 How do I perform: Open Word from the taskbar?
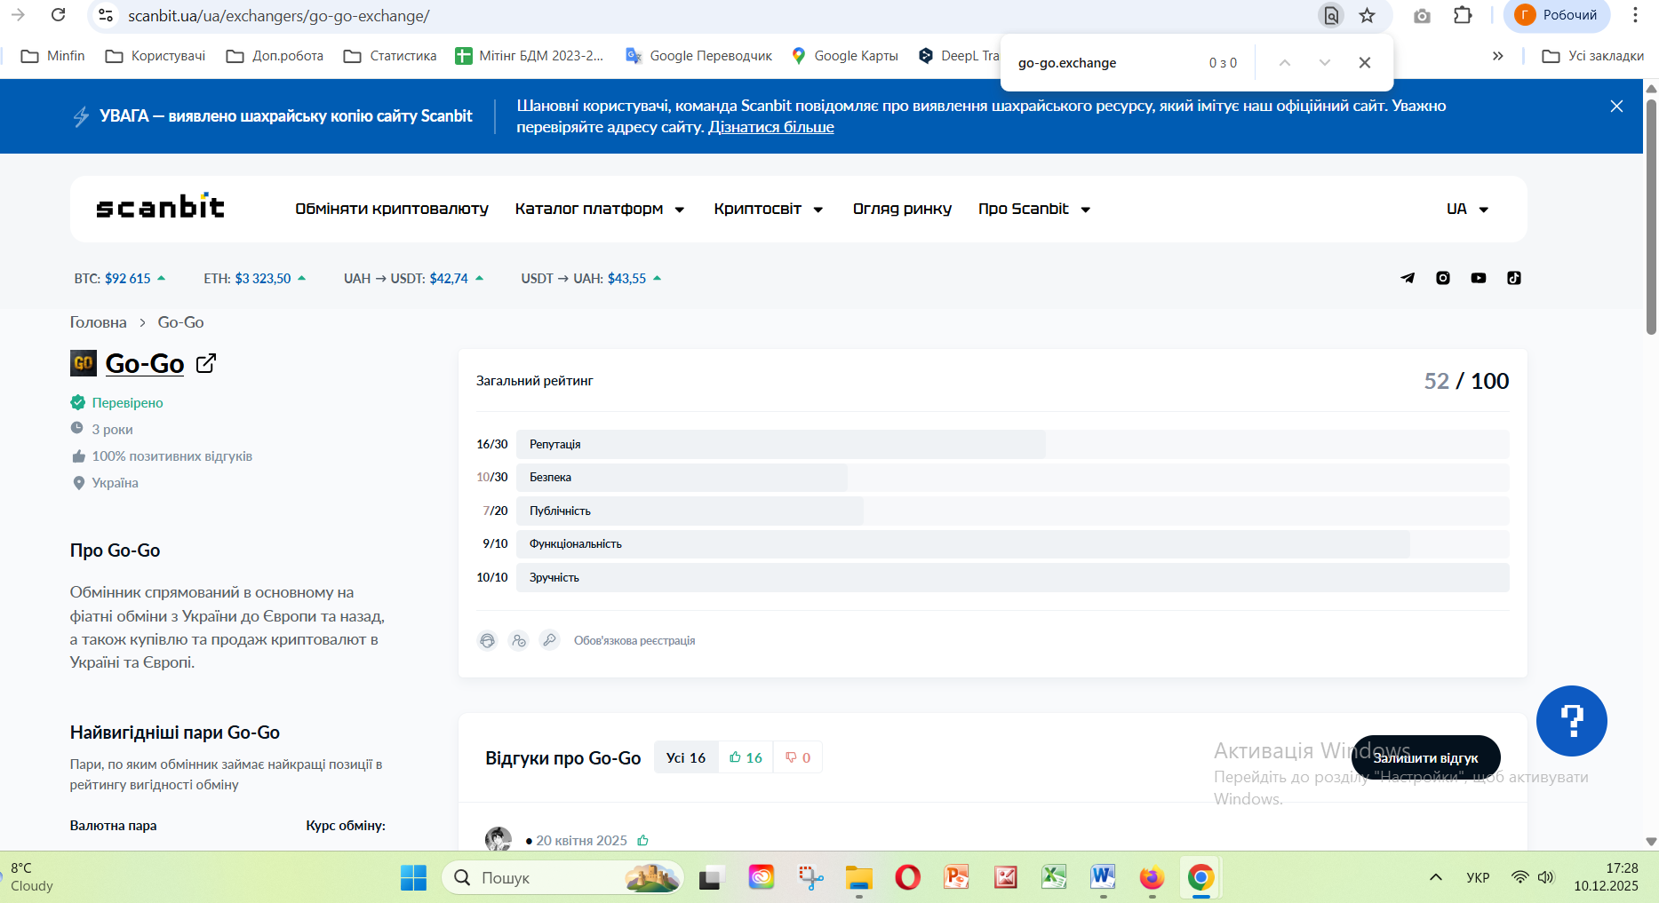tap(1103, 877)
